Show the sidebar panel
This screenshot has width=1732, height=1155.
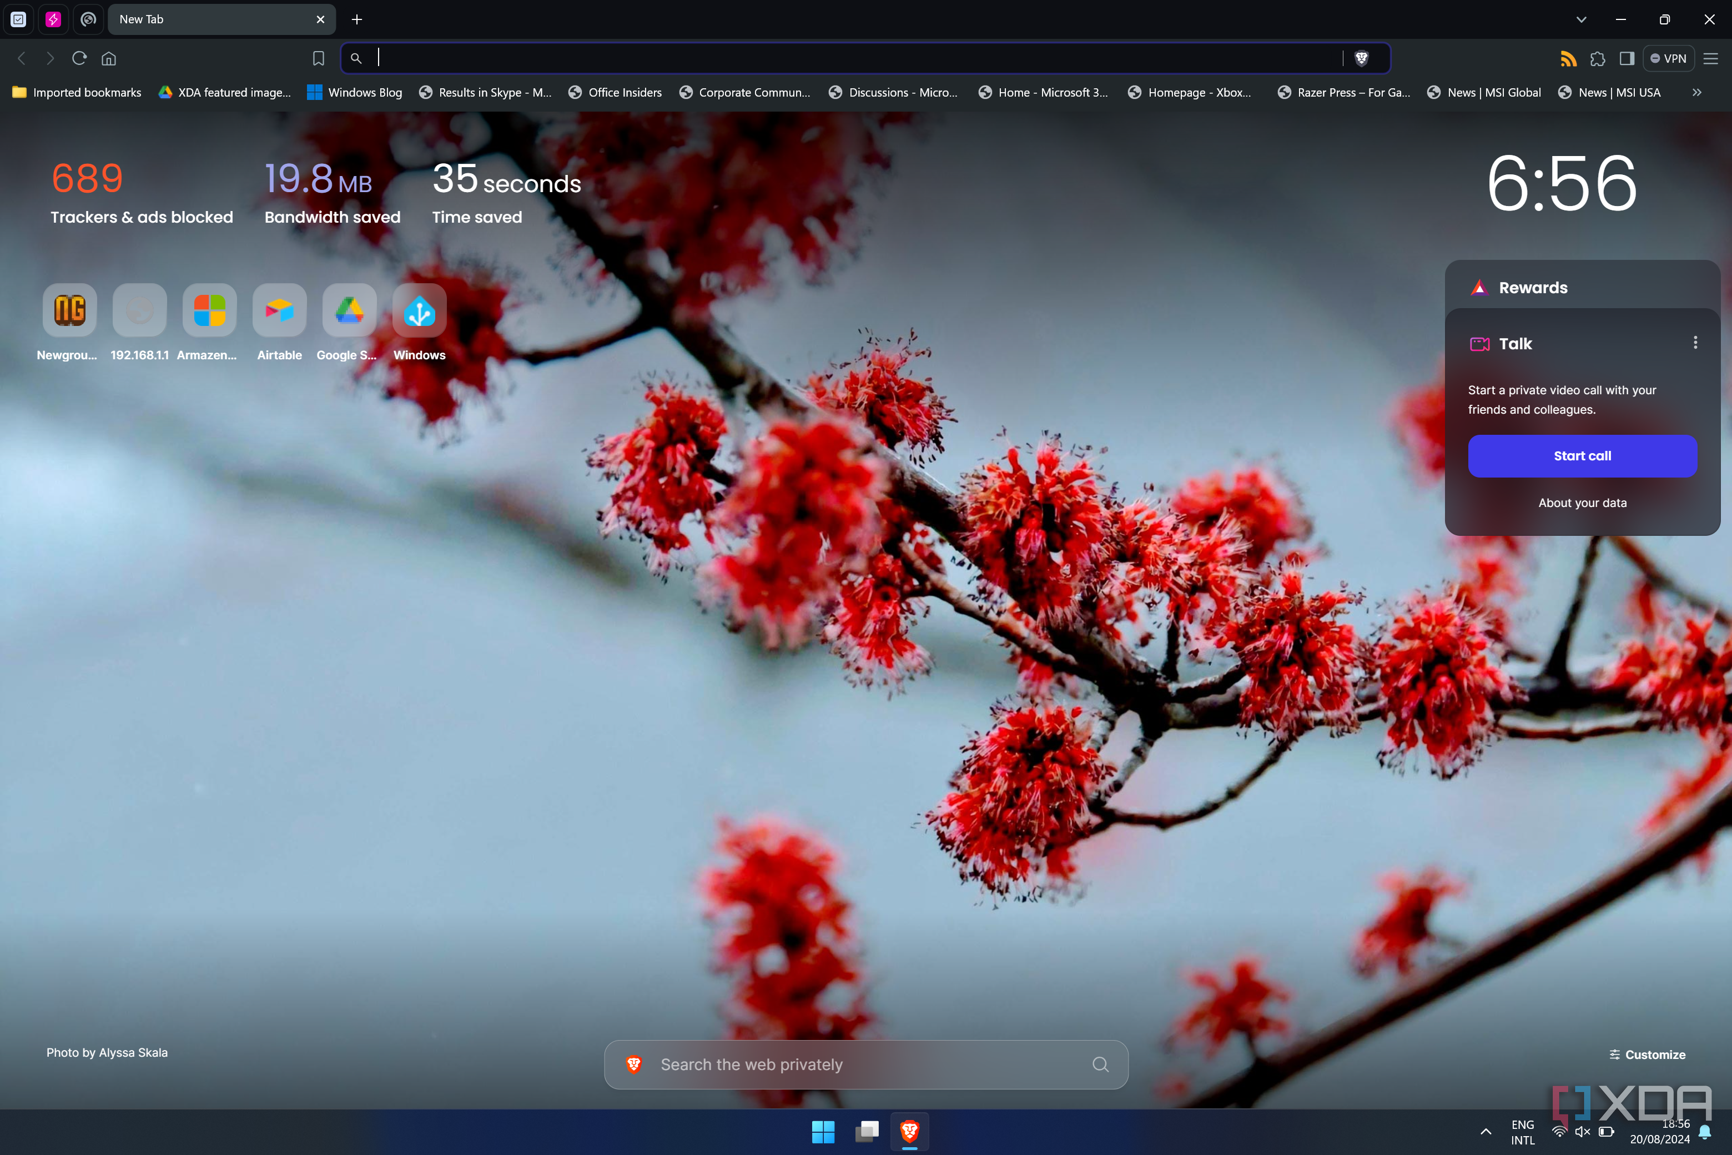tap(1627, 58)
